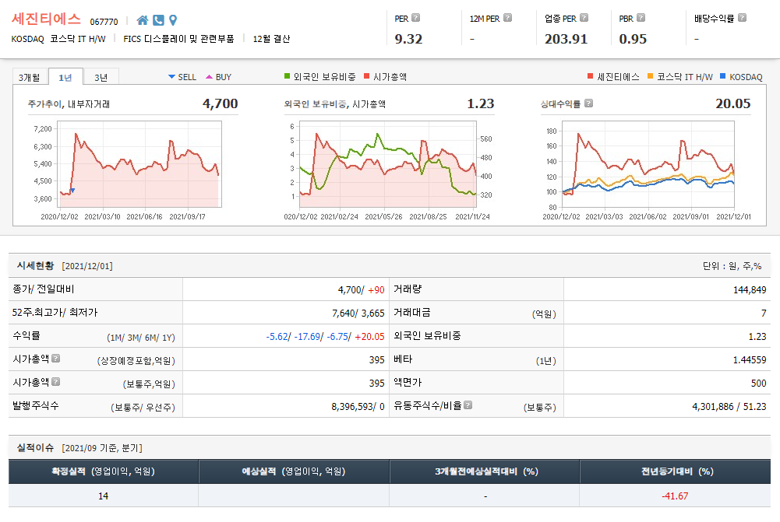The width and height of the screenshot is (780, 522).
Task: Click the pink BUY triangle marker legend
Action: click(x=209, y=76)
